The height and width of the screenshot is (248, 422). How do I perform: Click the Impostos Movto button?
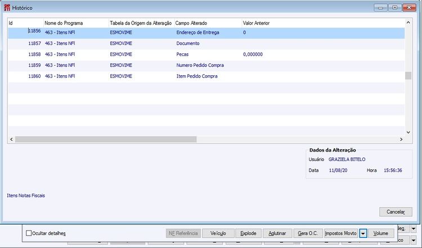tap(341, 233)
